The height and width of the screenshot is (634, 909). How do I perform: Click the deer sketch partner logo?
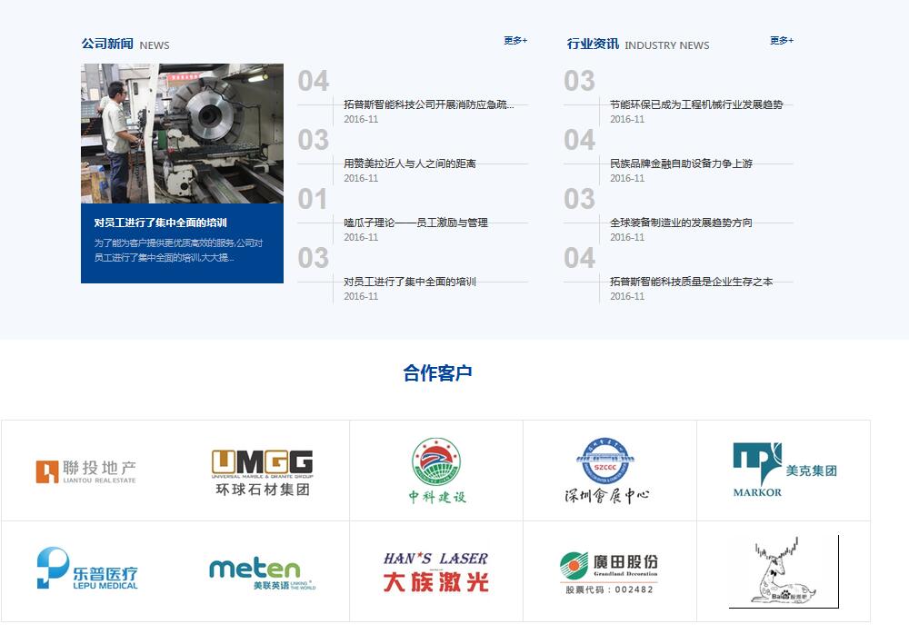coord(783,571)
